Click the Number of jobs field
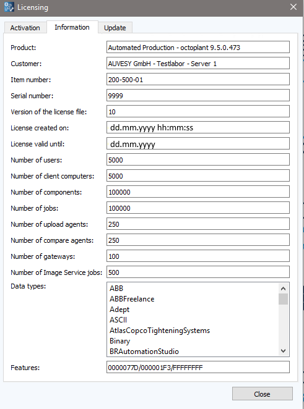This screenshot has height=409, width=304. [198, 208]
